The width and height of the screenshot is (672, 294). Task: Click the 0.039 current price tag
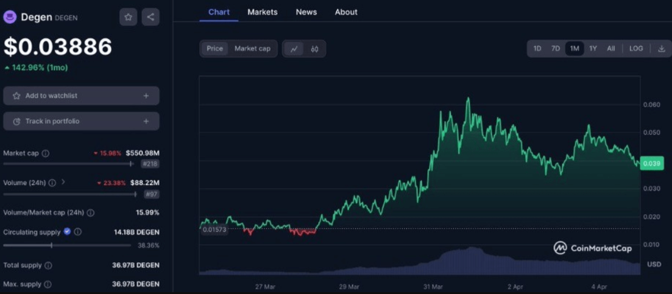(651, 164)
